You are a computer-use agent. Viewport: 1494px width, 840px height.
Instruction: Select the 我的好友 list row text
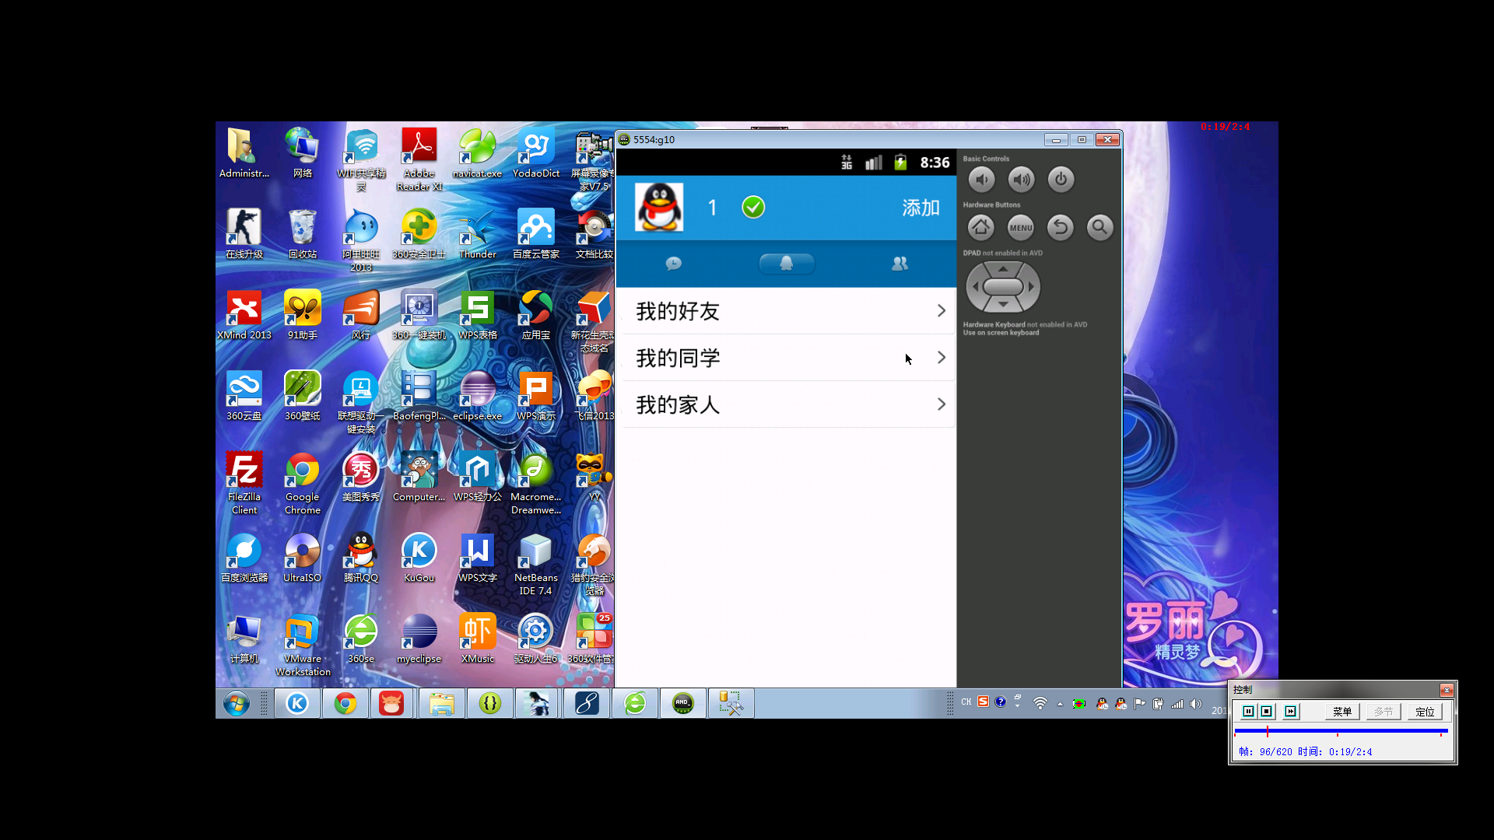tap(678, 311)
